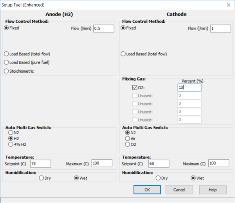Confirm settings with the OK button
The image size is (235, 203).
(147, 190)
